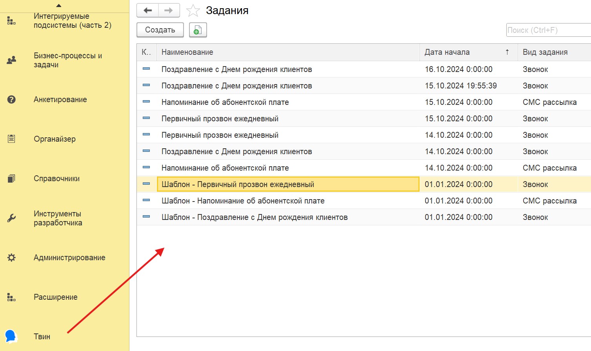Viewport: 591px width, 351px height.
Task: Sort by the Дата начала column header
Action: [x=469, y=52]
